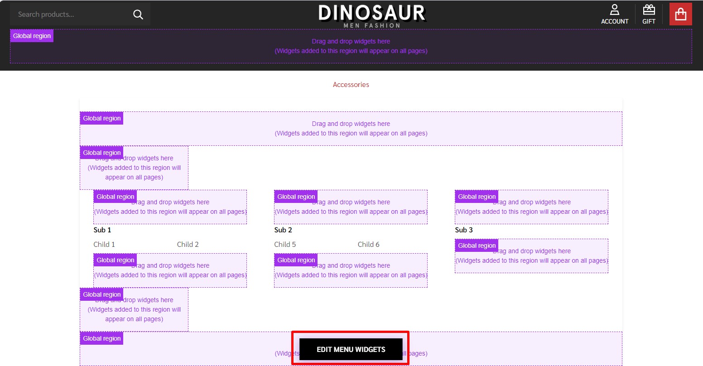Open the Accessories menu item
703x366 pixels.
(351, 85)
